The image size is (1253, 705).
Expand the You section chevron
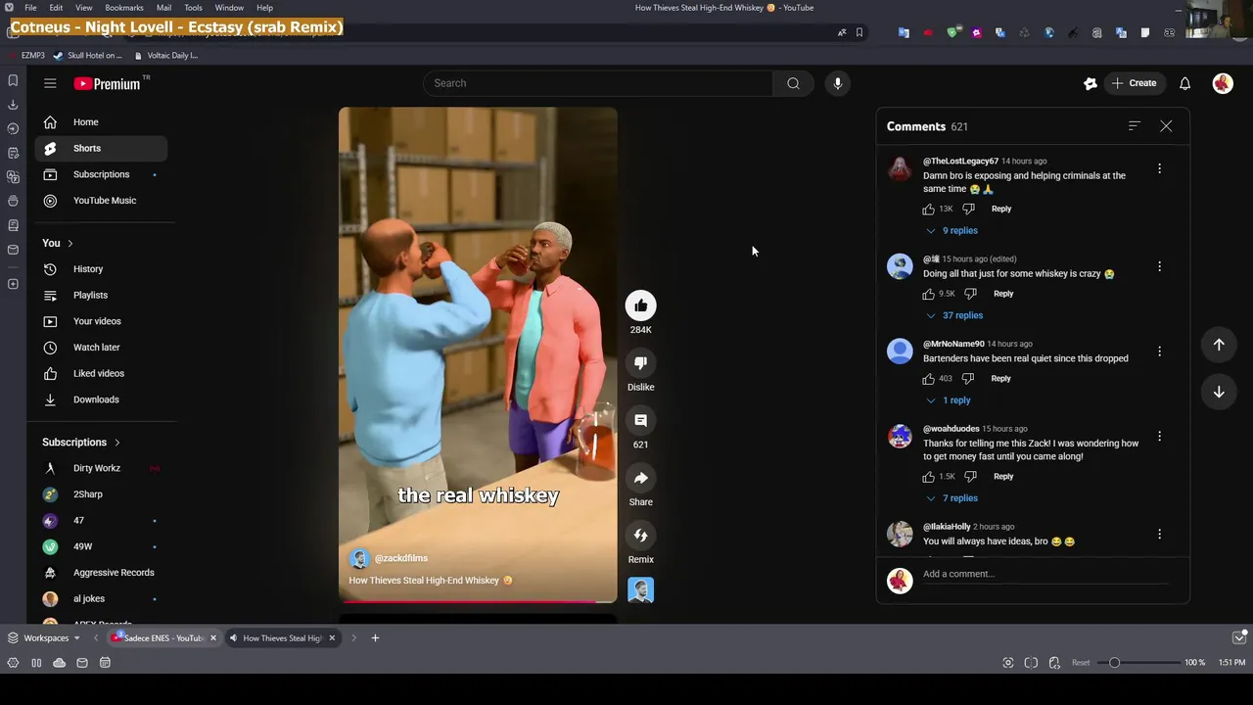coord(70,243)
